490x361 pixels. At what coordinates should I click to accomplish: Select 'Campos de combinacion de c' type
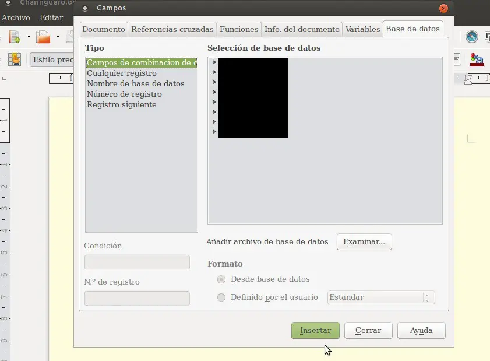(142, 62)
